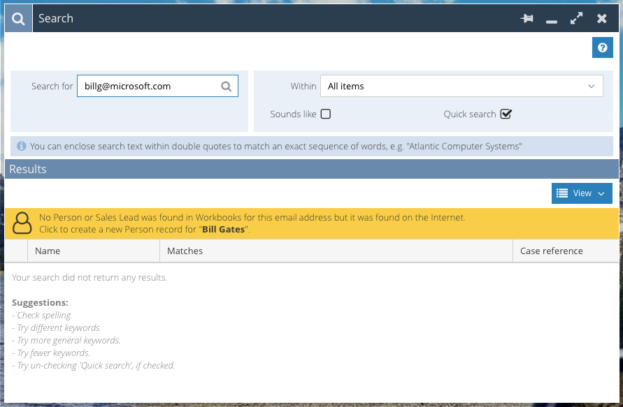This screenshot has width=623, height=407.
Task: Click the 'Suggestions:' heading
Action: point(40,303)
